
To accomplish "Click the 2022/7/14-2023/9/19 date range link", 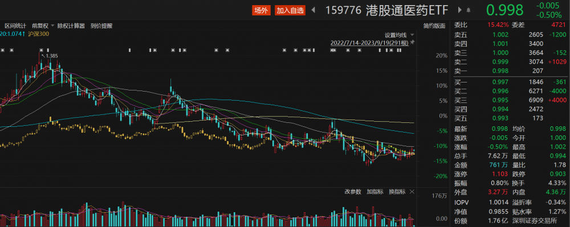I will (369, 43).
